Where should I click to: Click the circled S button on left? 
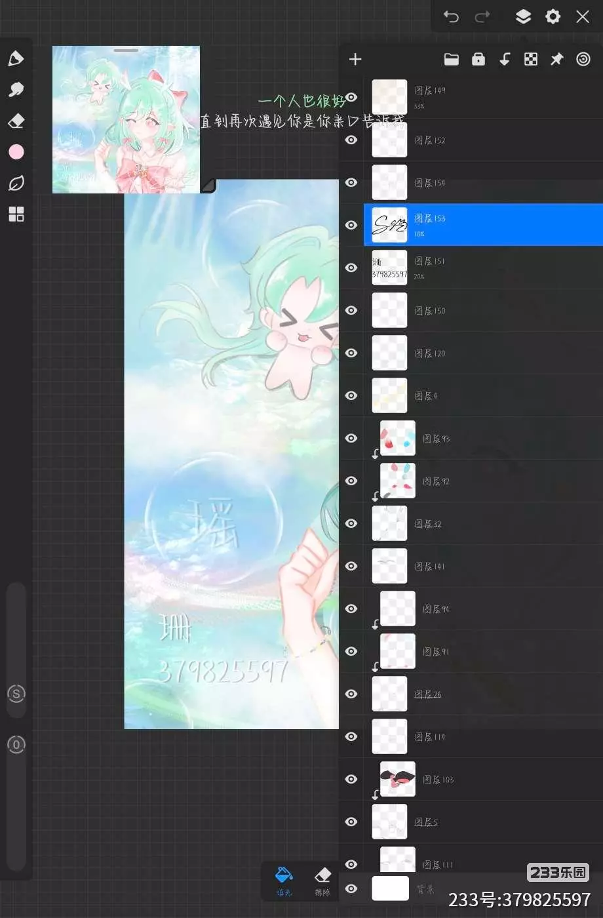(x=16, y=694)
